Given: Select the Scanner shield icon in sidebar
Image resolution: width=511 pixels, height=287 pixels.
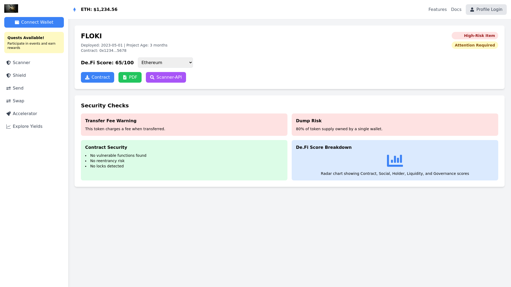Looking at the screenshot, I should point(8,62).
